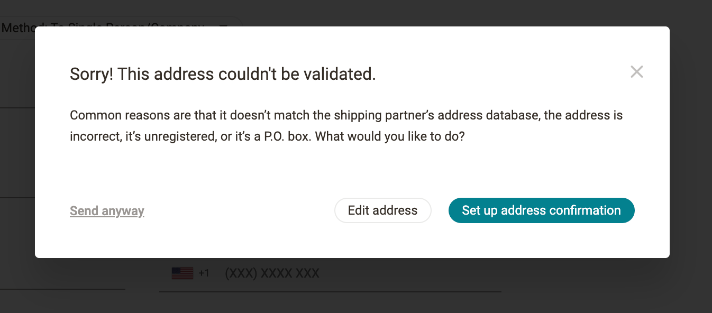Open the US flag country selector
The image size is (712, 313).
click(x=182, y=273)
